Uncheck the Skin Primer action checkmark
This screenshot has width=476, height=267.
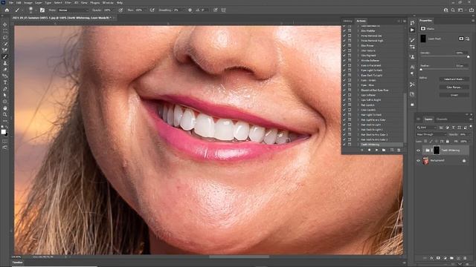pos(344,46)
